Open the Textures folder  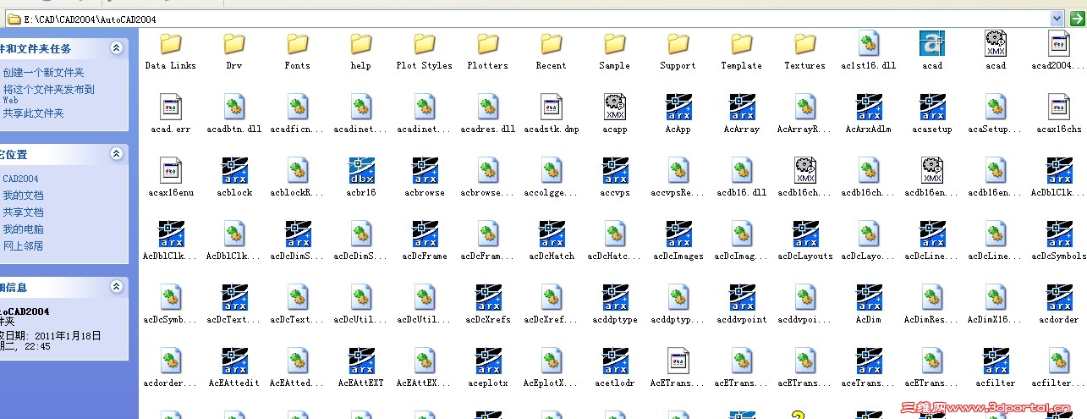(x=805, y=51)
